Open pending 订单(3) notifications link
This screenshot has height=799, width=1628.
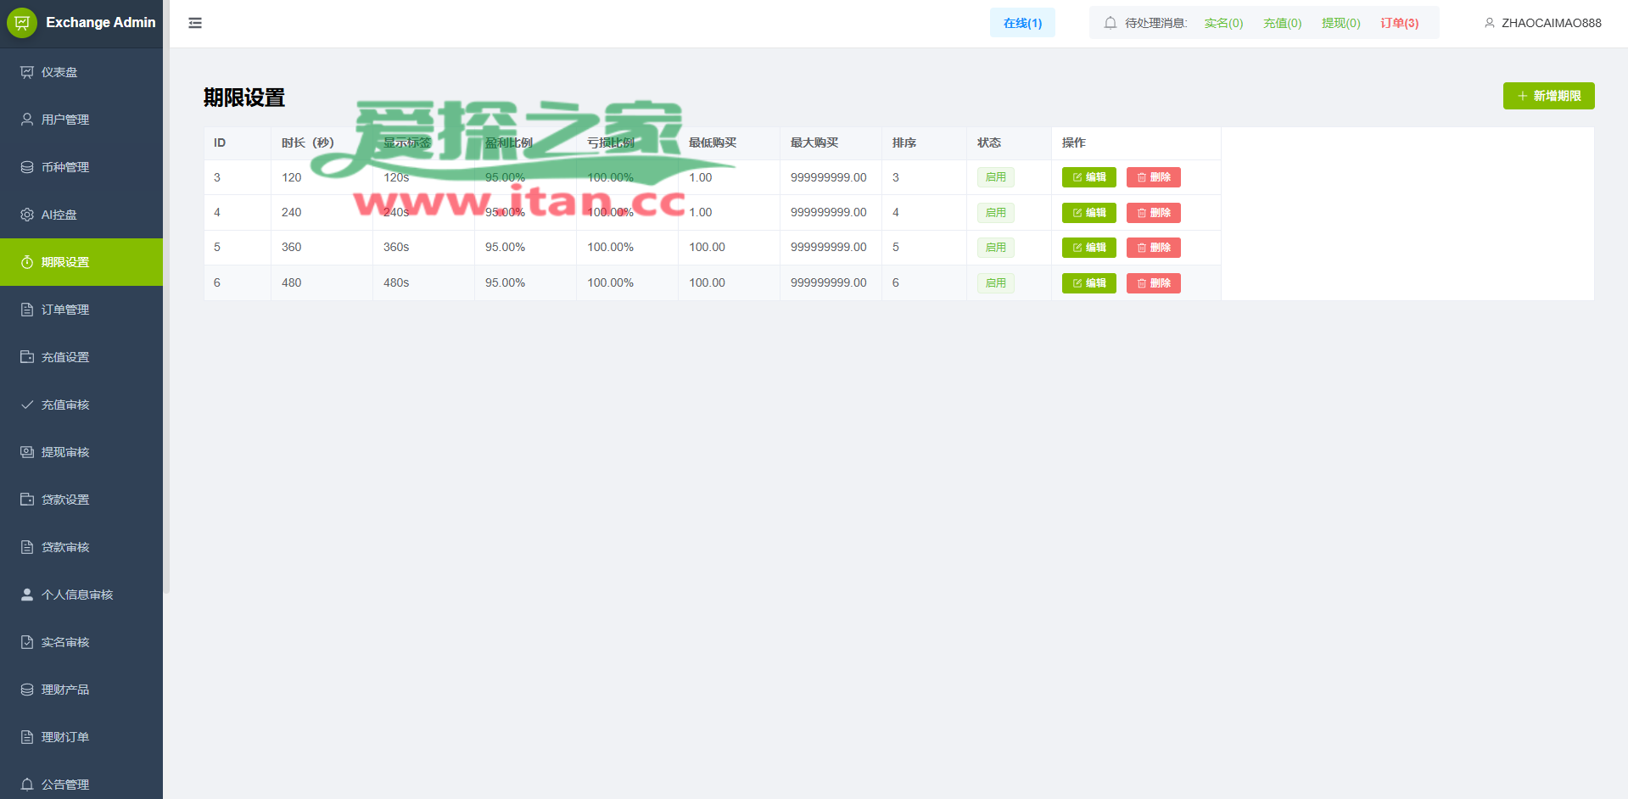click(1399, 23)
